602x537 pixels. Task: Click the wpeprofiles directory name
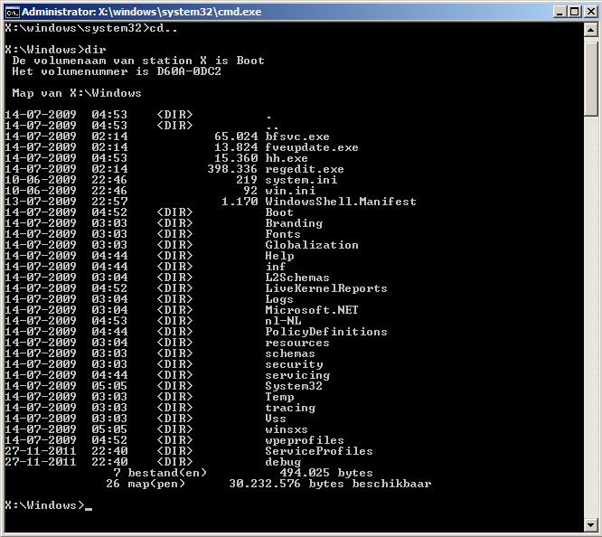(x=305, y=440)
